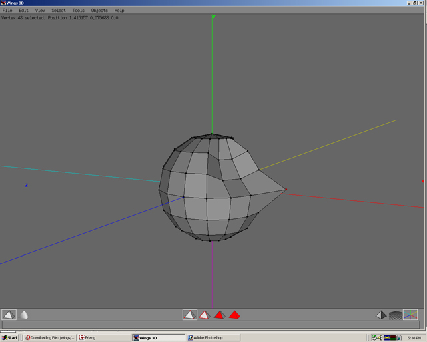Viewport: 427px width, 342px height.
Task: Open the Tools menu
Action: 79,11
